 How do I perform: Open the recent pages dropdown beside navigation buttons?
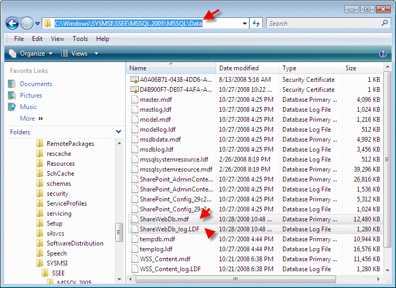coord(38,24)
